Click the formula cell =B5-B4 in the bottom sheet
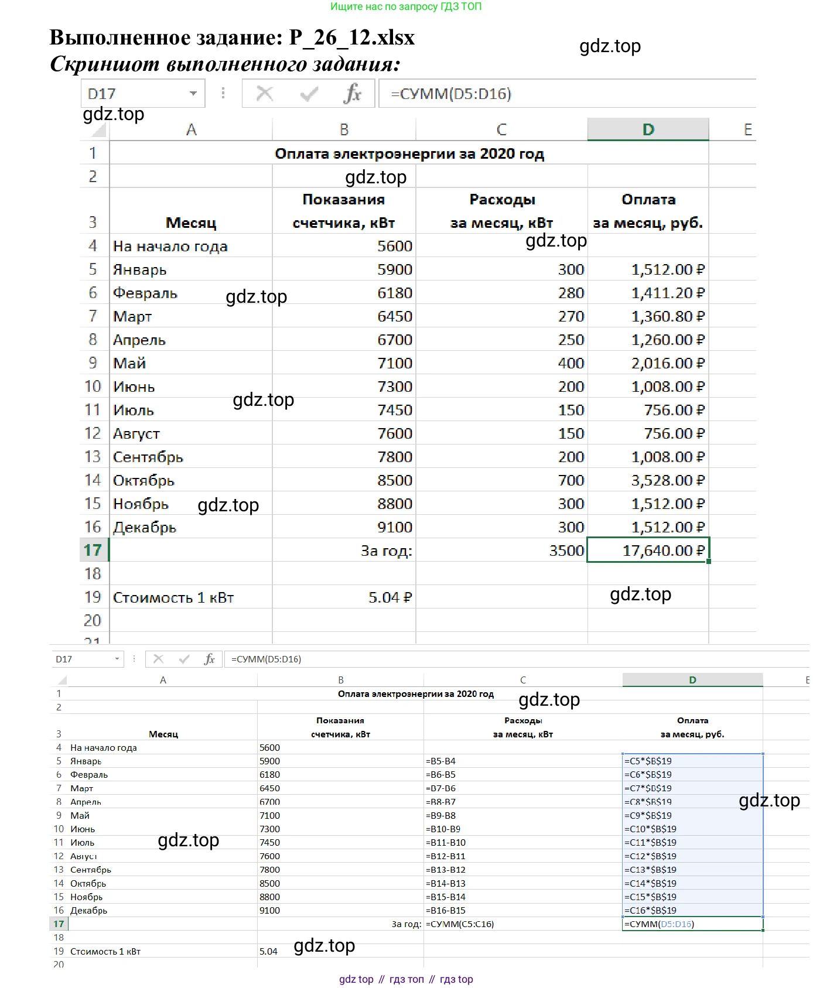The width and height of the screenshot is (813, 988). (523, 761)
